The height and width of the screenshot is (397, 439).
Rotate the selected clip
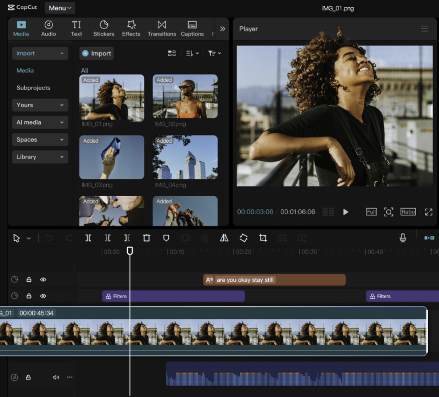click(244, 238)
